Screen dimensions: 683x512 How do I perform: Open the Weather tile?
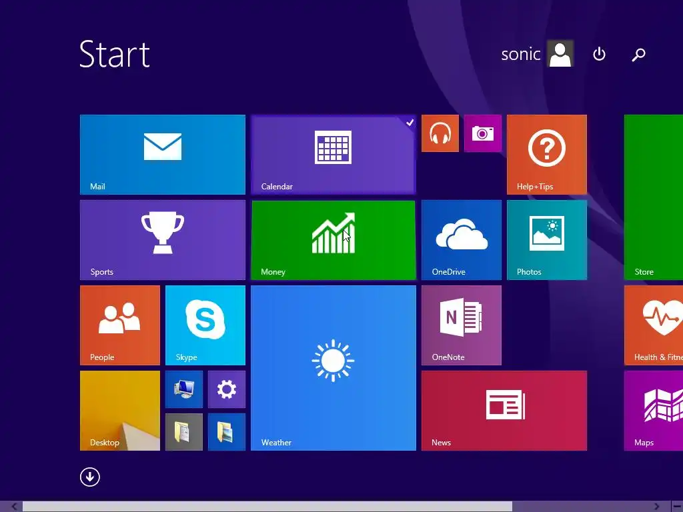pos(333,368)
